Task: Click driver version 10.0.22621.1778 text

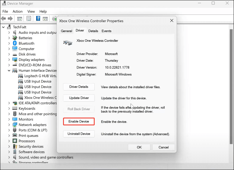Action: pos(117,68)
